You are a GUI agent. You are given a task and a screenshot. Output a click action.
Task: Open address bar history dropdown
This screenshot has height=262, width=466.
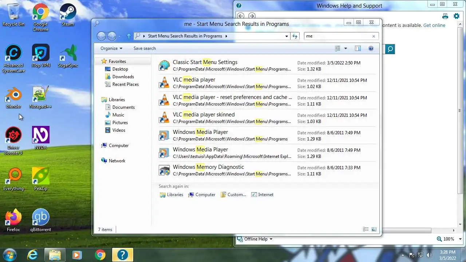[287, 36]
